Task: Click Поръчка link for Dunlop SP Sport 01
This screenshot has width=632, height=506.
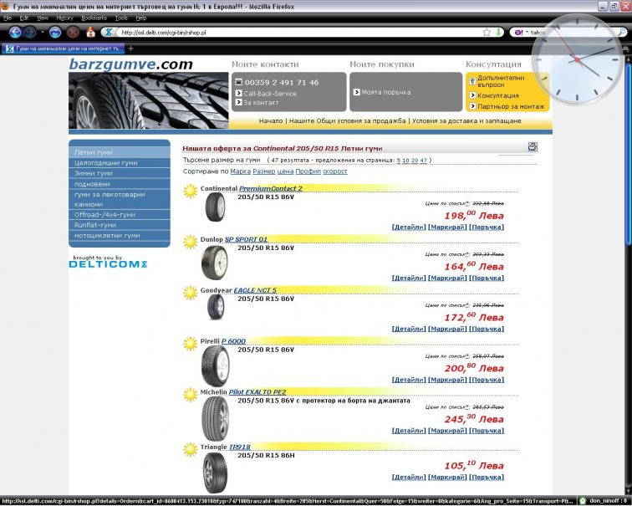Action: [x=486, y=278]
